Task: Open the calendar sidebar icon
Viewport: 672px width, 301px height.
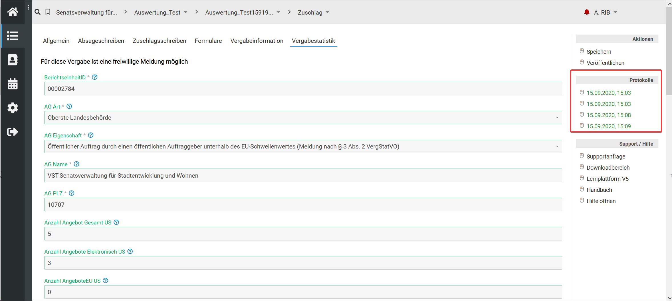Action: [13, 84]
